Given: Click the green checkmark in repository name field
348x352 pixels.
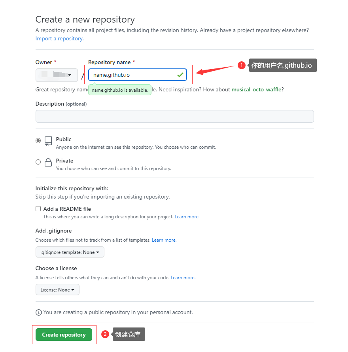Looking at the screenshot, I should click(x=180, y=75).
